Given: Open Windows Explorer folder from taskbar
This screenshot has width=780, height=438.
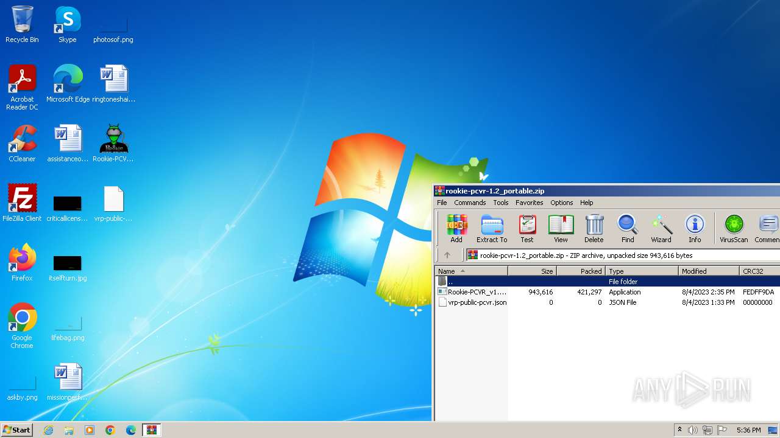Looking at the screenshot, I should pos(69,430).
